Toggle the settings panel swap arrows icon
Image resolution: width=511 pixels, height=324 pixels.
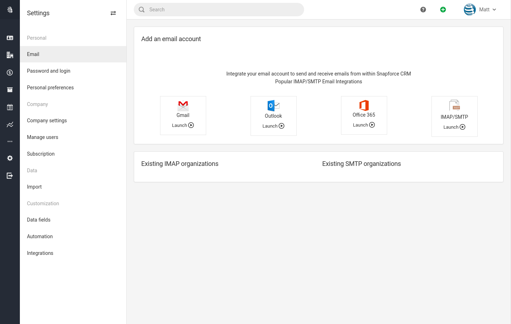(113, 13)
